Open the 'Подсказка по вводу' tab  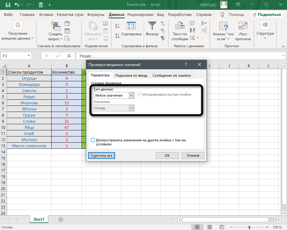131,75
